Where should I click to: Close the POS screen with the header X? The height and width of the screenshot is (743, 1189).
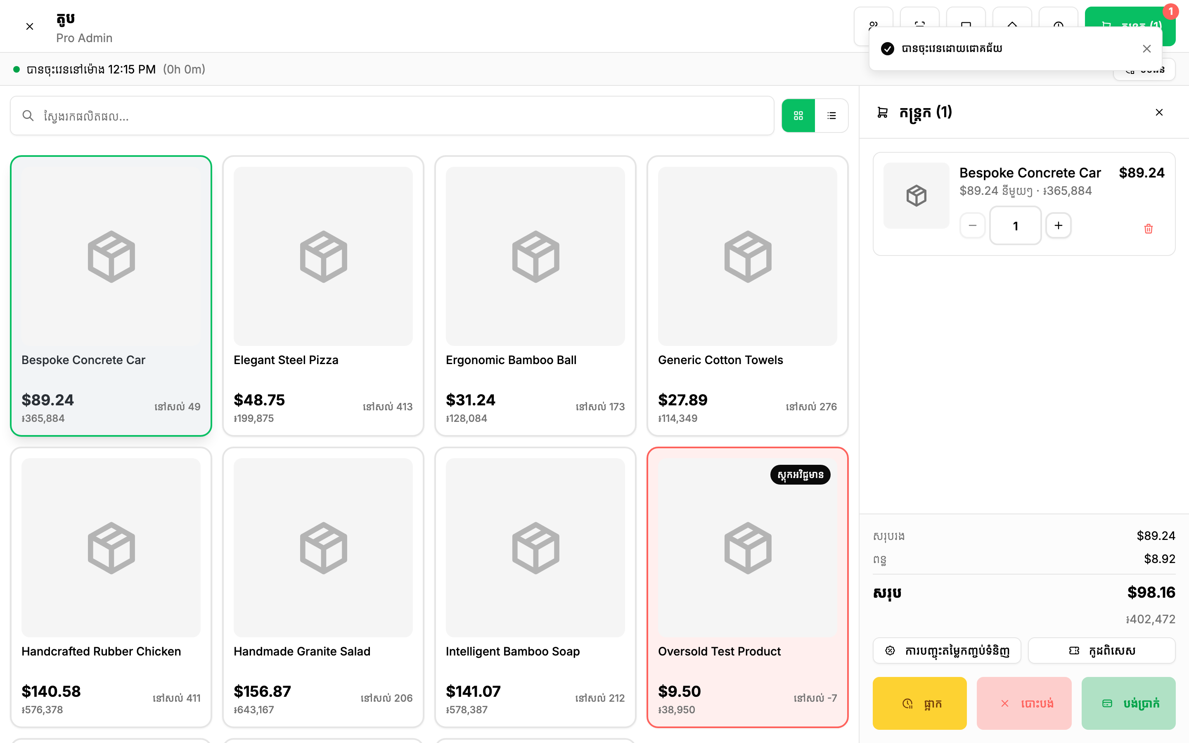click(x=29, y=26)
